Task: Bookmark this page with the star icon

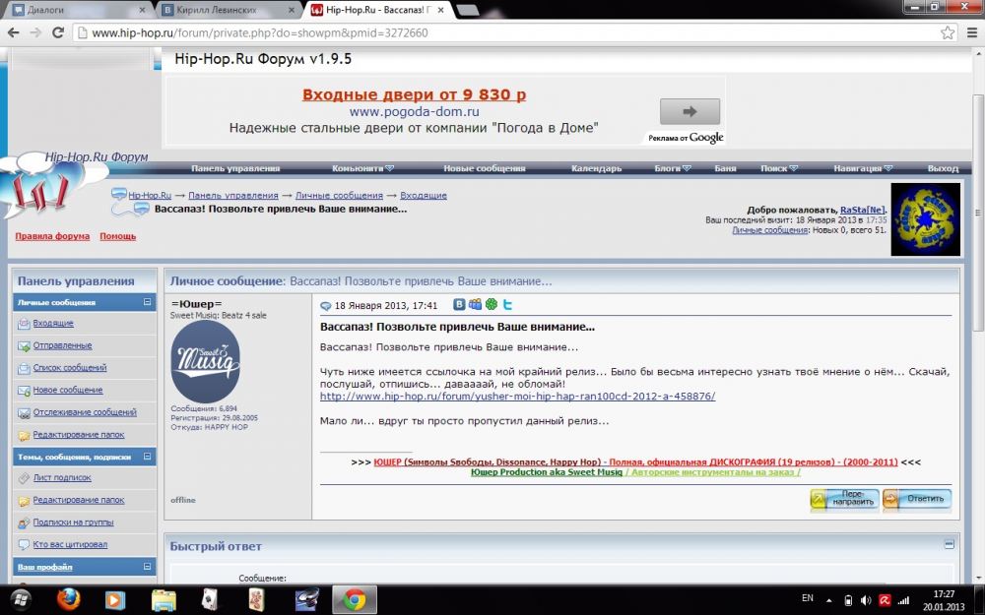Action: tap(948, 32)
